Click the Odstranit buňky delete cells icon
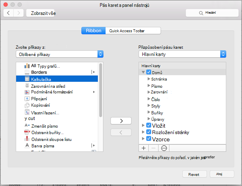The height and width of the screenshot is (186, 242). point(27,132)
